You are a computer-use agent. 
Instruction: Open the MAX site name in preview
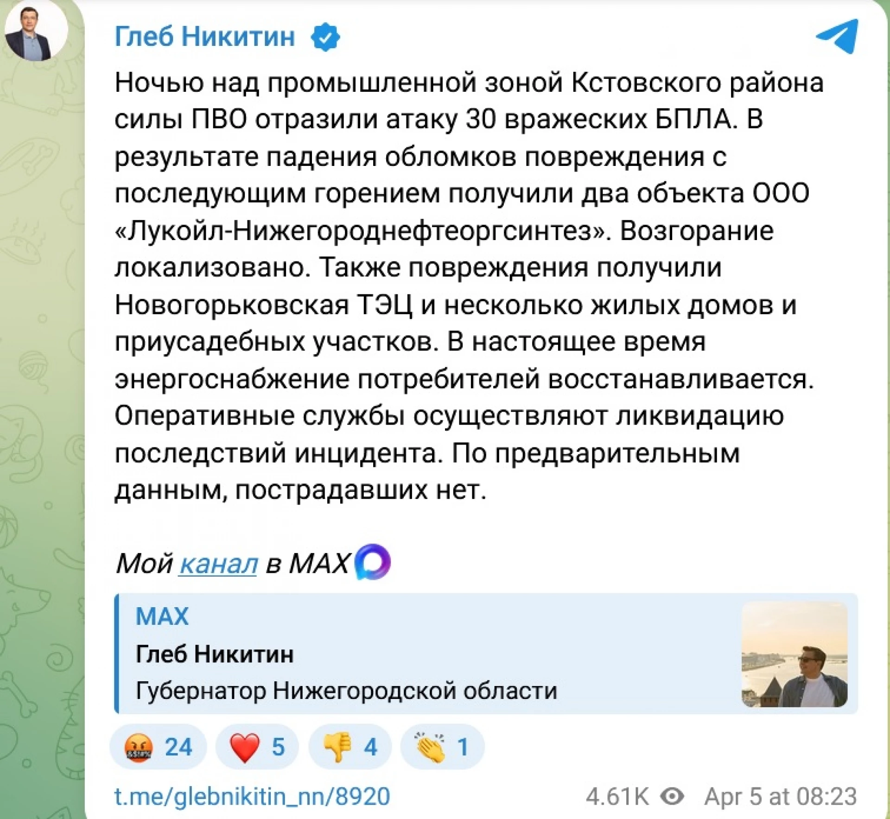tap(162, 616)
